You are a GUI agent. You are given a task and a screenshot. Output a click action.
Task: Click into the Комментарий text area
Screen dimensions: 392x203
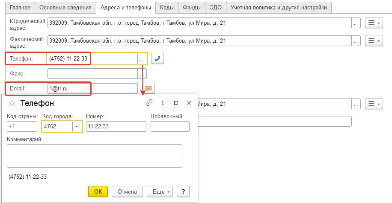coord(95,156)
